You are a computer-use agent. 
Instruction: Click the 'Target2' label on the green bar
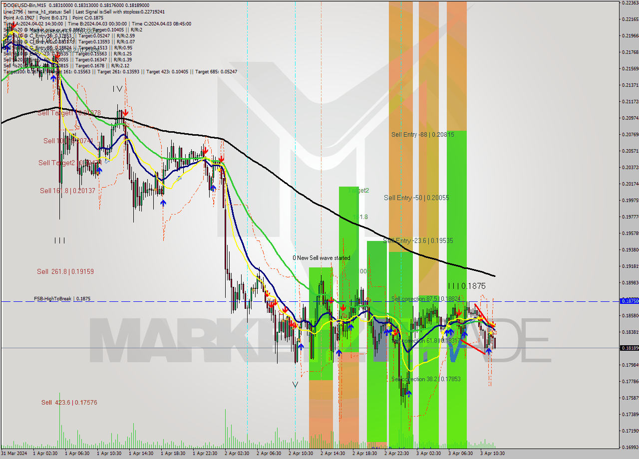[359, 191]
